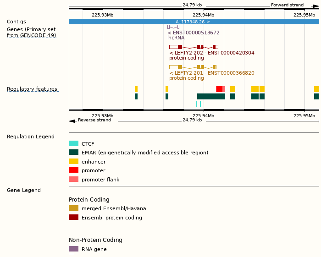Open the Genes (Primary set from GENCODE 49) label
The image size is (321, 257).
(31, 32)
